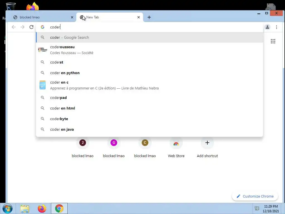
Task: Open the Google apps grid icon
Action: click(273, 41)
